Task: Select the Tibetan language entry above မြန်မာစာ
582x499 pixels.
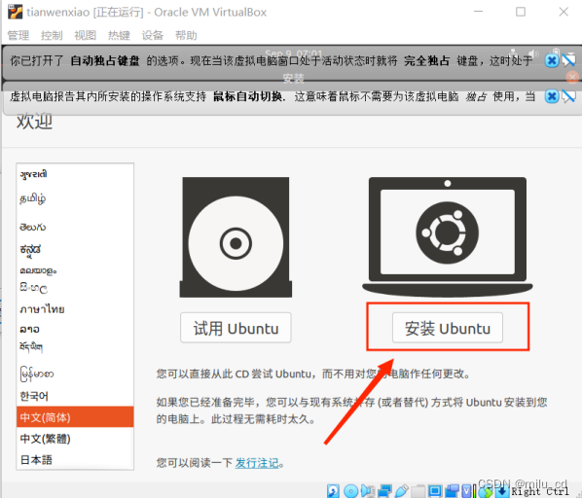Action: pos(75,347)
